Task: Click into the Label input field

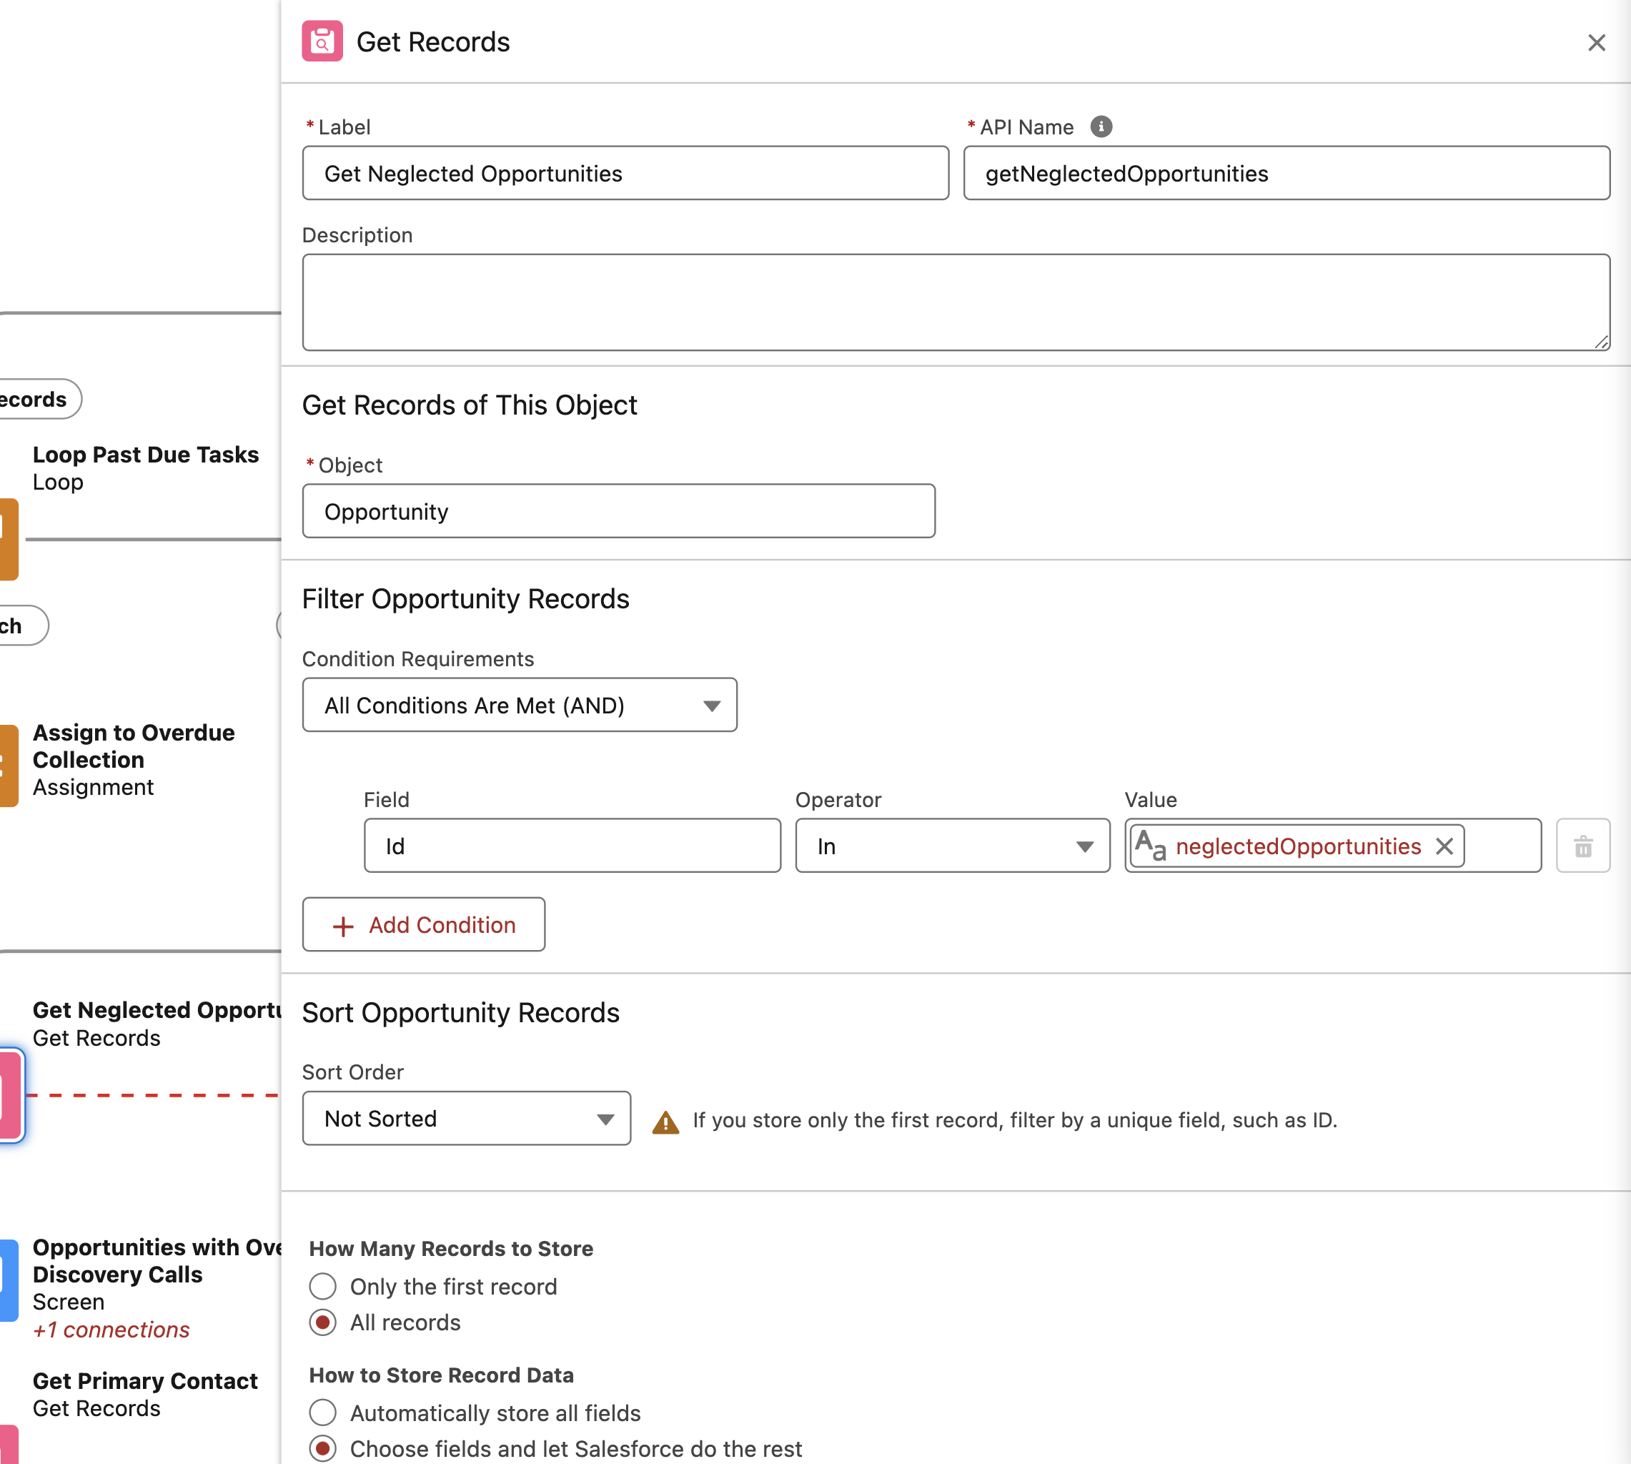Action: click(x=625, y=173)
